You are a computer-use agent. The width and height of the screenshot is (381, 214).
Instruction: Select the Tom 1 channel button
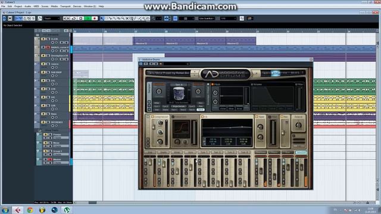tap(204, 152)
